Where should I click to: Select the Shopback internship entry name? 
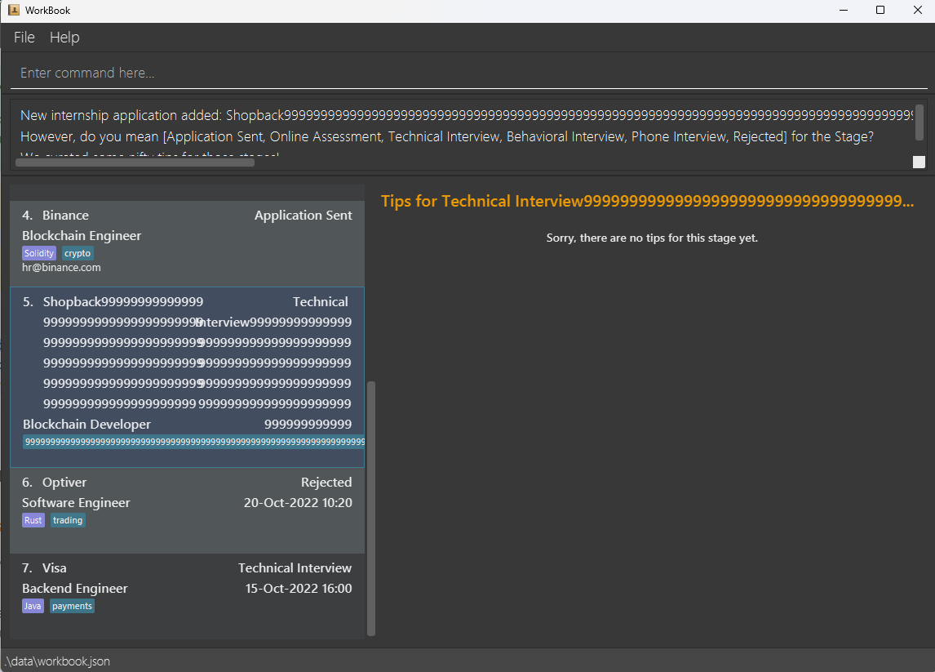tap(123, 353)
